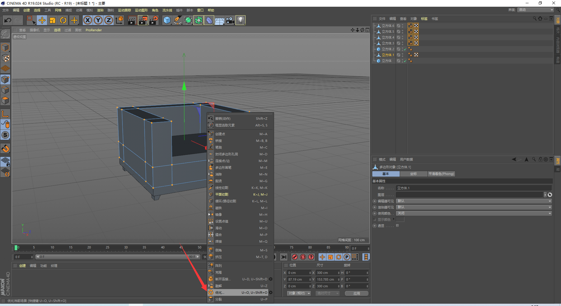Click the layer field arrow button
Screen dimensions: 561x306
pyautogui.click(x=545, y=195)
